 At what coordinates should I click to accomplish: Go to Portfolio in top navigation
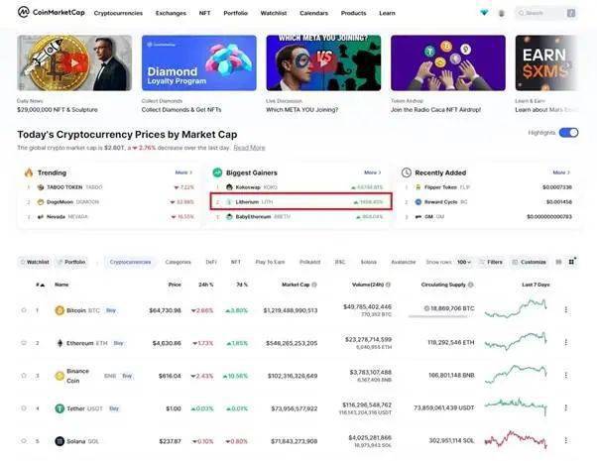click(x=235, y=13)
